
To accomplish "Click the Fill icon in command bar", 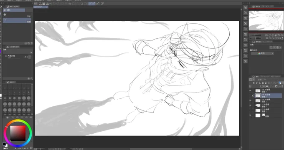I will tap(70, 4).
